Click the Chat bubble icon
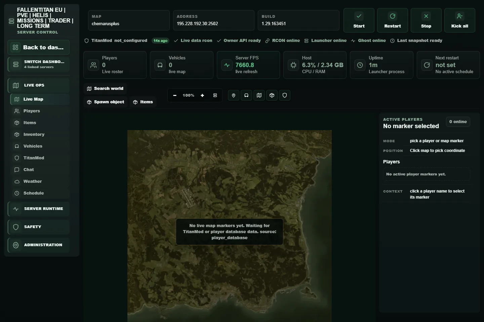This screenshot has height=322, width=484. 17,170
